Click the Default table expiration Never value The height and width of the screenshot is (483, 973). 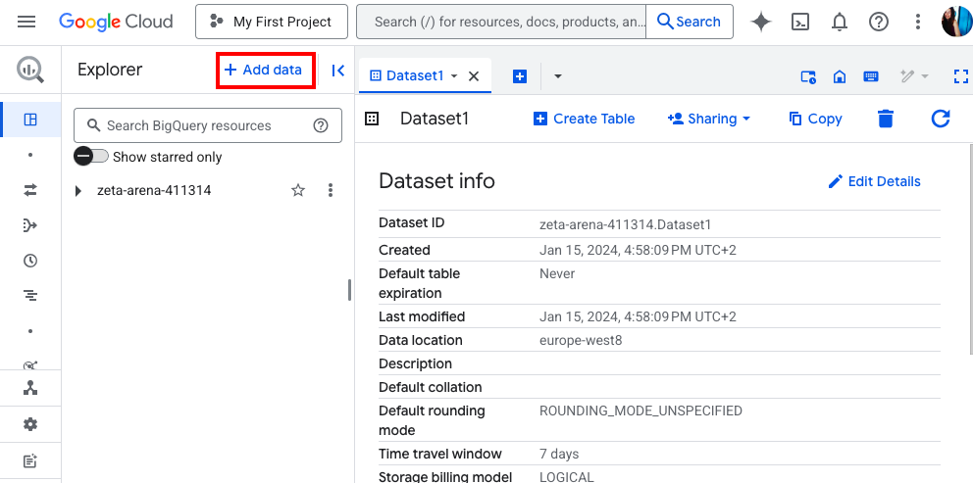click(x=557, y=274)
